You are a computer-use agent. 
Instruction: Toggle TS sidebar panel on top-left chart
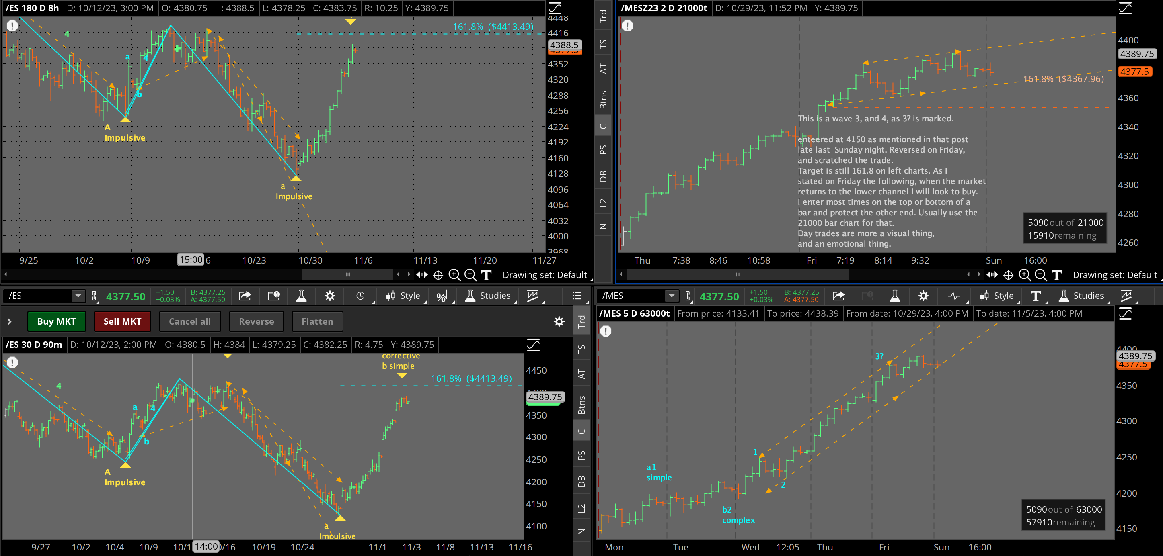tap(603, 44)
